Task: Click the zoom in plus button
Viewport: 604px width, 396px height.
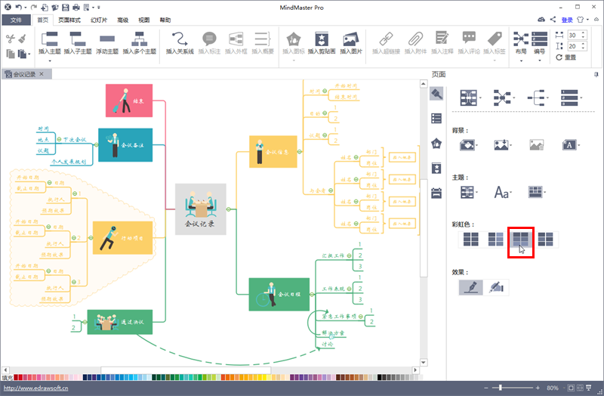Action: pyautogui.click(x=538, y=388)
